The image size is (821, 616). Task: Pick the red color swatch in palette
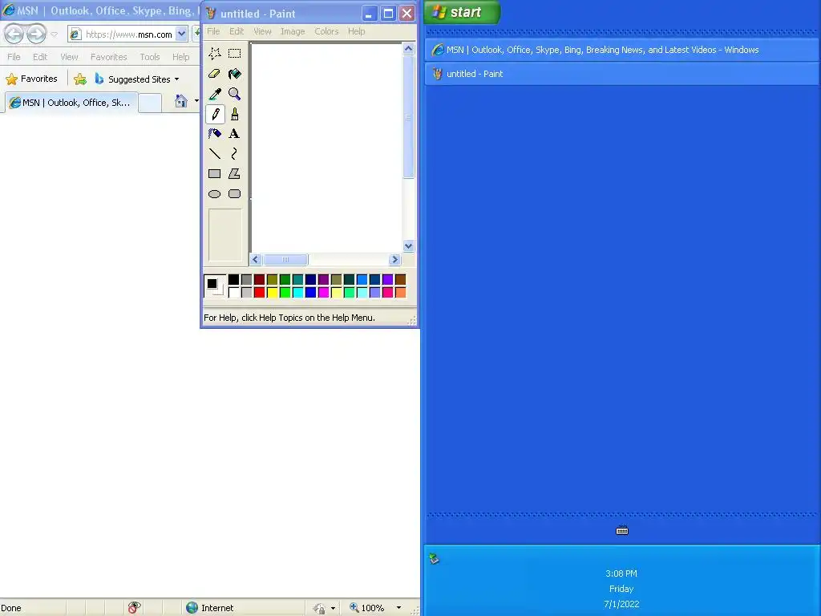pos(259,292)
